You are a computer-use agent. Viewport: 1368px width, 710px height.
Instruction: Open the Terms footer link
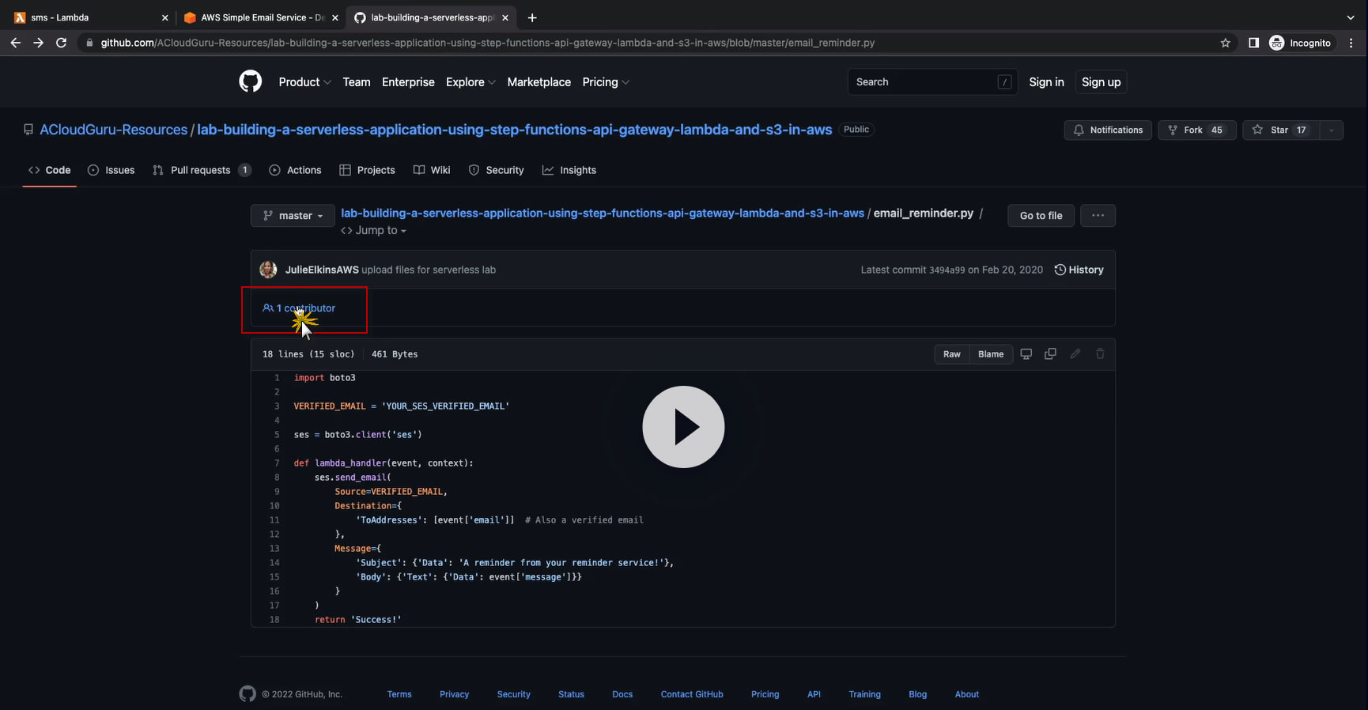click(x=399, y=694)
